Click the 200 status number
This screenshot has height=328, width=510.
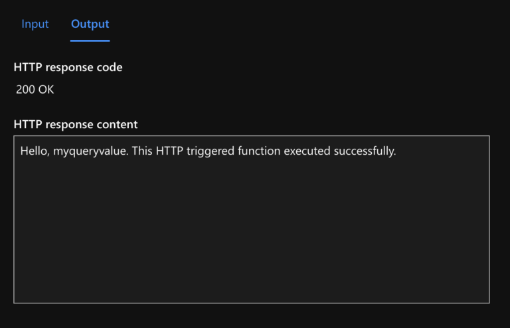26,90
